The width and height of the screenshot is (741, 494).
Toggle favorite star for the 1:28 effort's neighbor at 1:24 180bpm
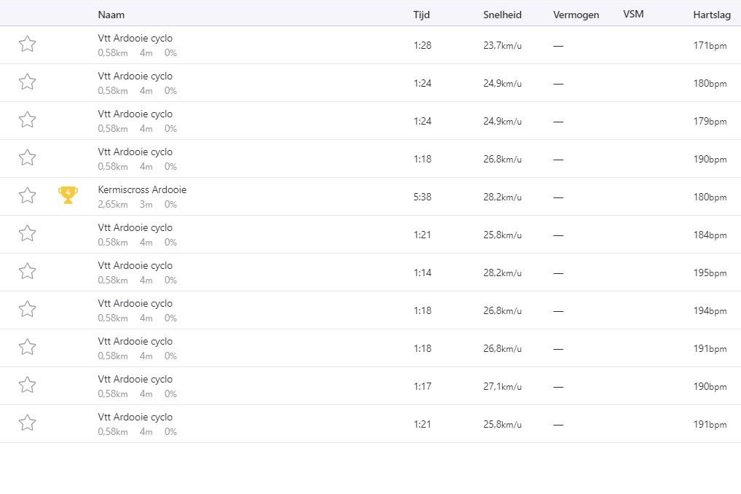pyautogui.click(x=27, y=82)
